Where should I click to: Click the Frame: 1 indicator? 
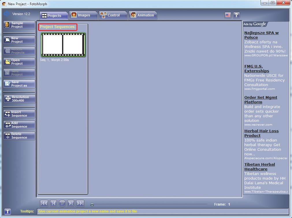pyautogui.click(x=222, y=204)
